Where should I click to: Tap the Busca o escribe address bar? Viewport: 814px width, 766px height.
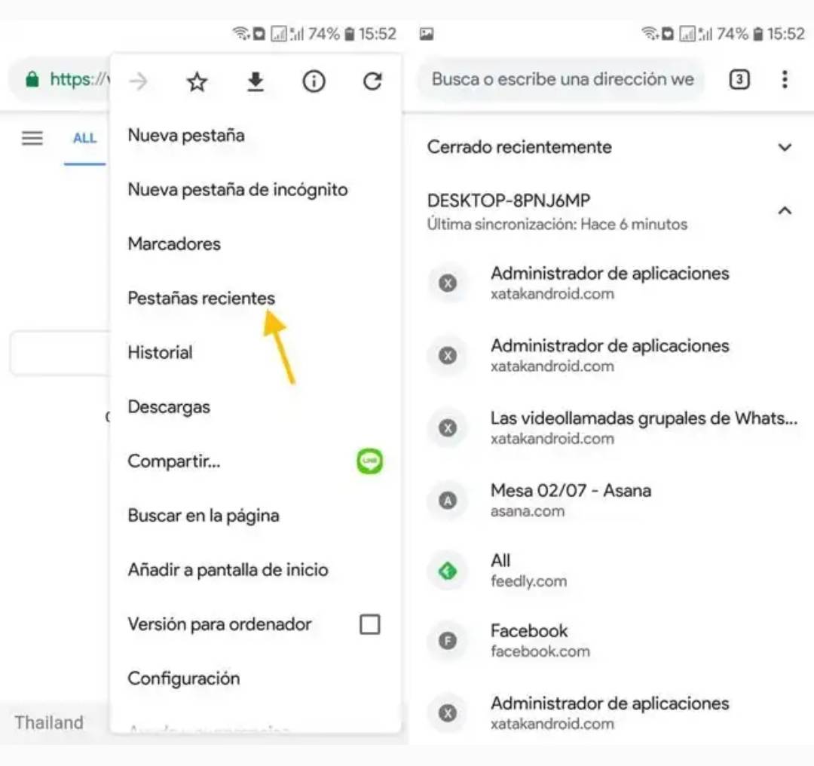562,79
